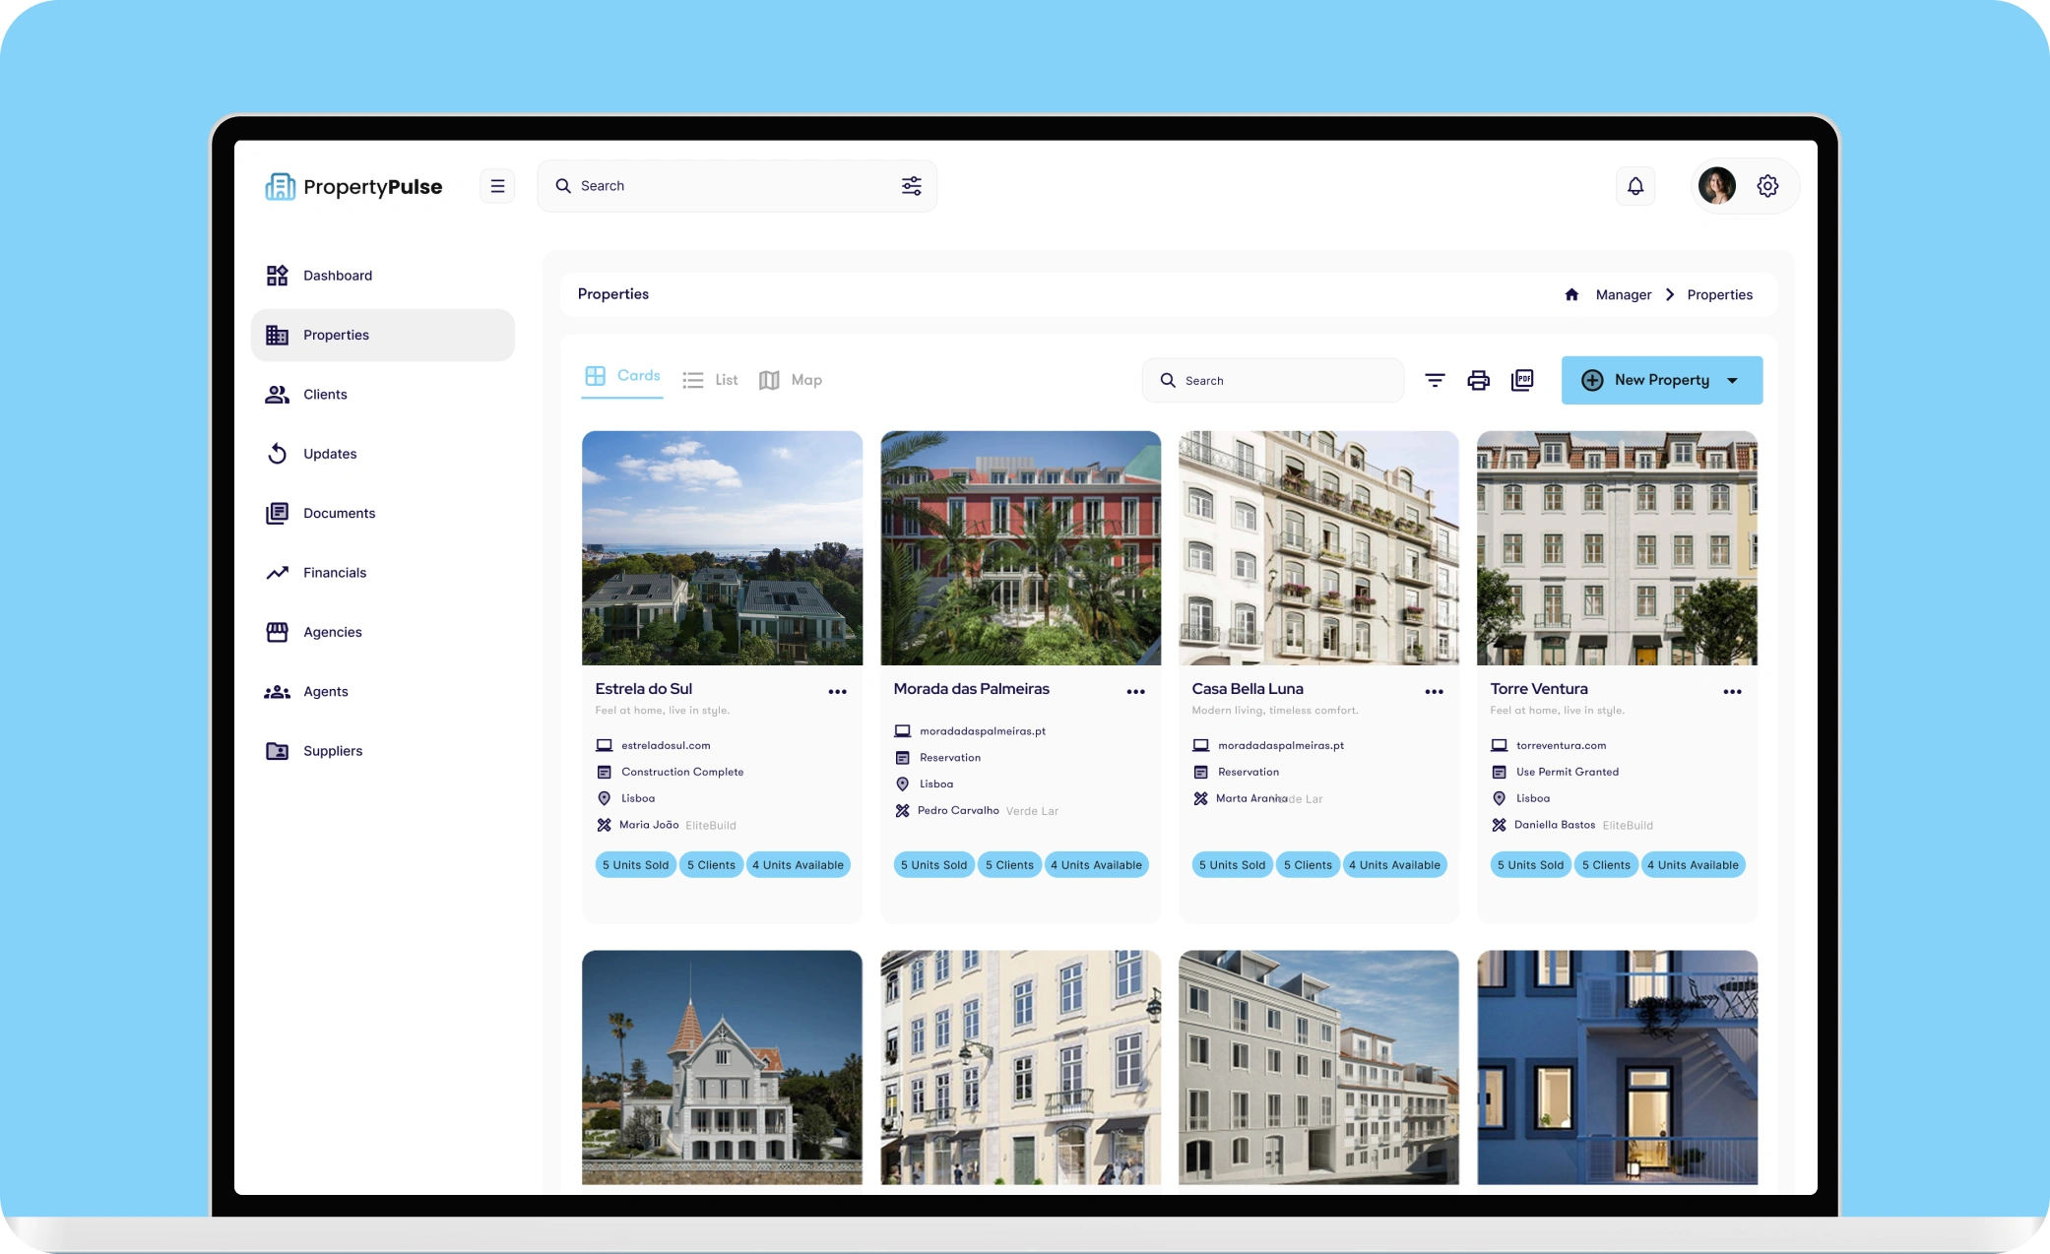Click the home icon in breadcrumb
The height and width of the screenshot is (1254, 2050).
1571,294
